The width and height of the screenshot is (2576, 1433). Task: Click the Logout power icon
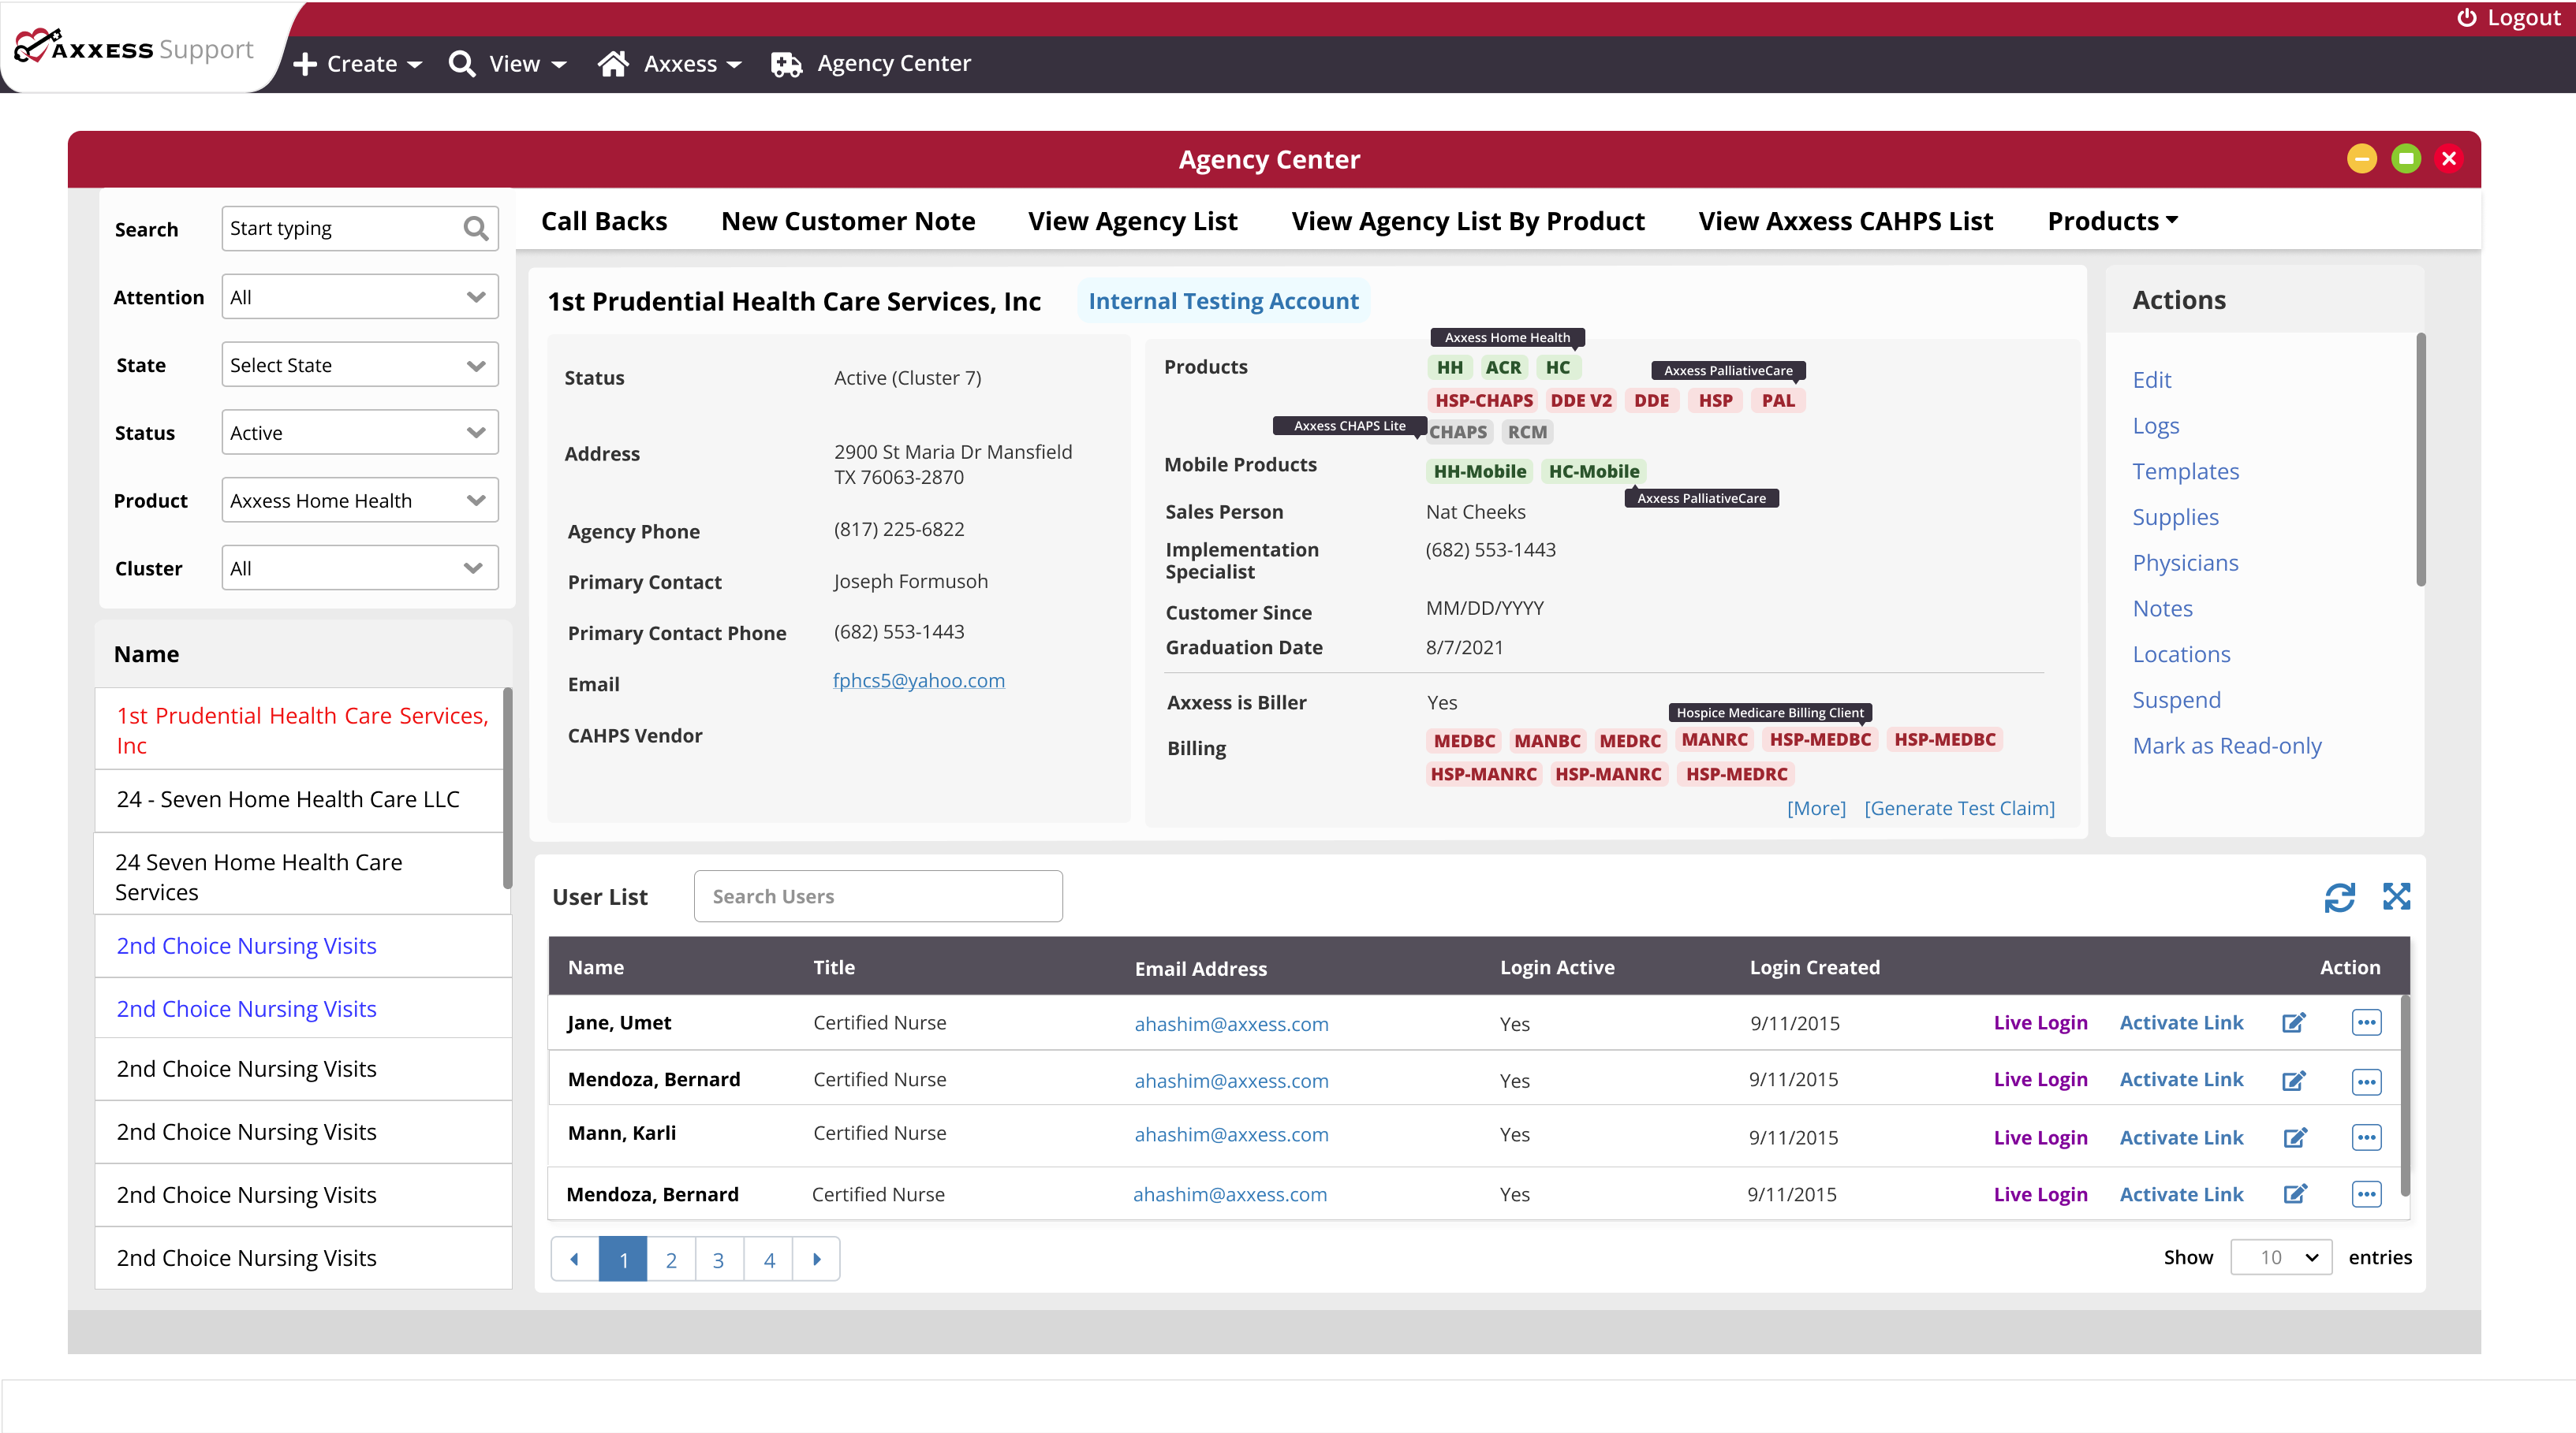[x=2466, y=18]
